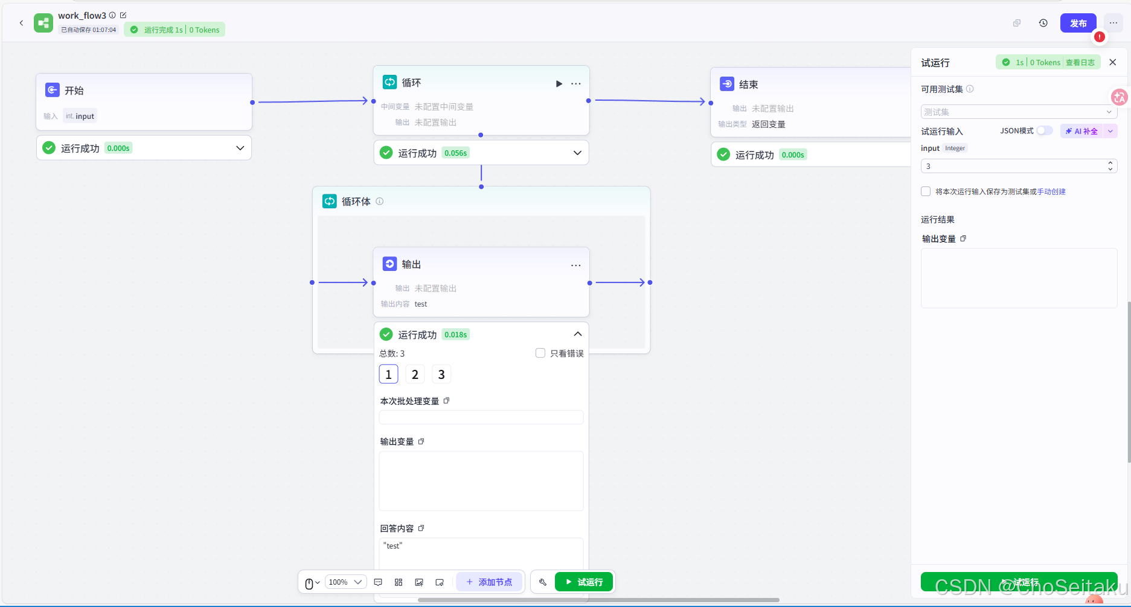The height and width of the screenshot is (607, 1131).
Task: Copy 本次批处理变量 value
Action: click(447, 401)
